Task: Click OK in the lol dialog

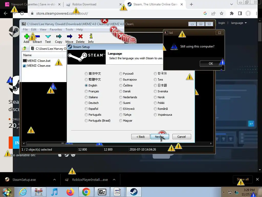Action: pyautogui.click(x=211, y=64)
